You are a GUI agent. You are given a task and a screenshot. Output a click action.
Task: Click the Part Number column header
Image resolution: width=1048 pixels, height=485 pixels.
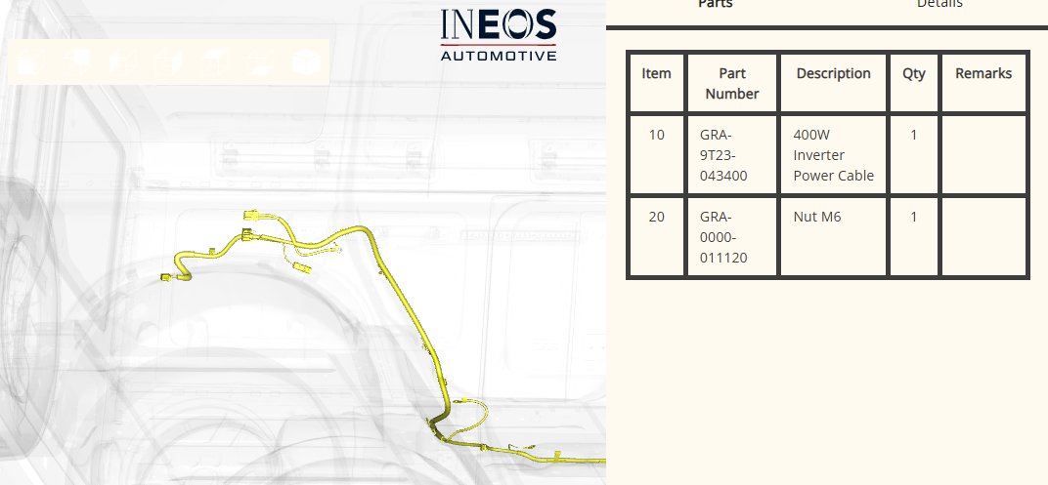(731, 84)
